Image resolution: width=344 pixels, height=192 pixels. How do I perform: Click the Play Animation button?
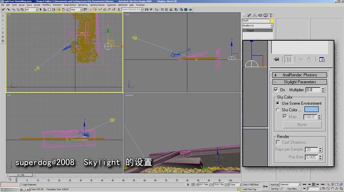(314, 184)
